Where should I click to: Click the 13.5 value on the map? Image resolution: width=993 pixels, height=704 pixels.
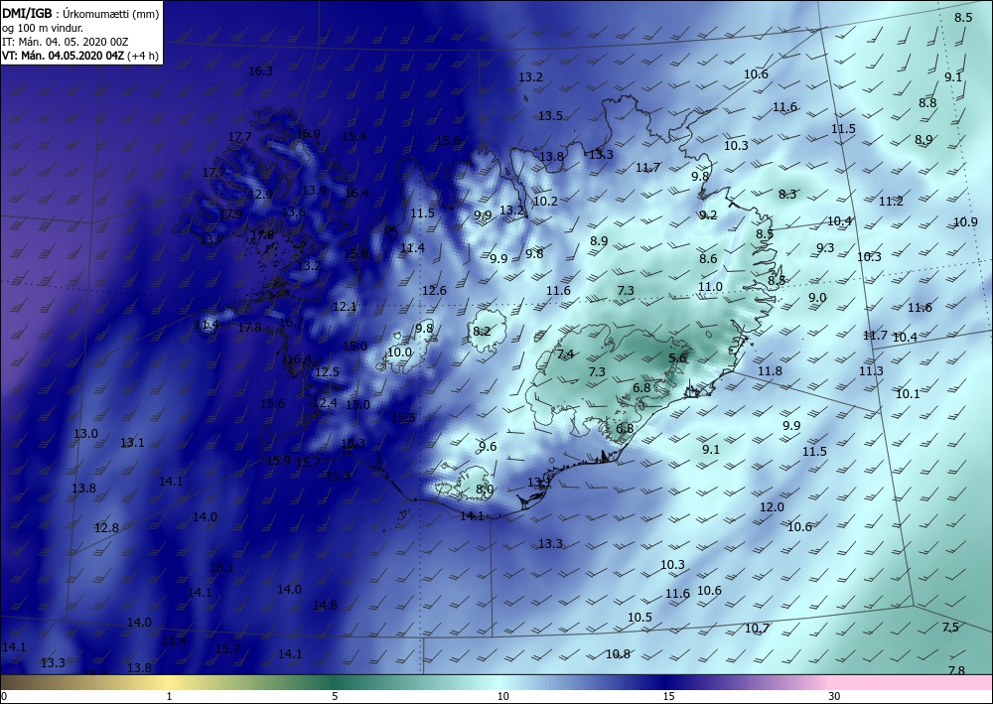(x=550, y=116)
